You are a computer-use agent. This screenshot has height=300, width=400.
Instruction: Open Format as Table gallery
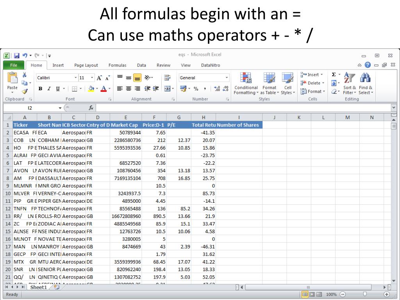[270, 84]
